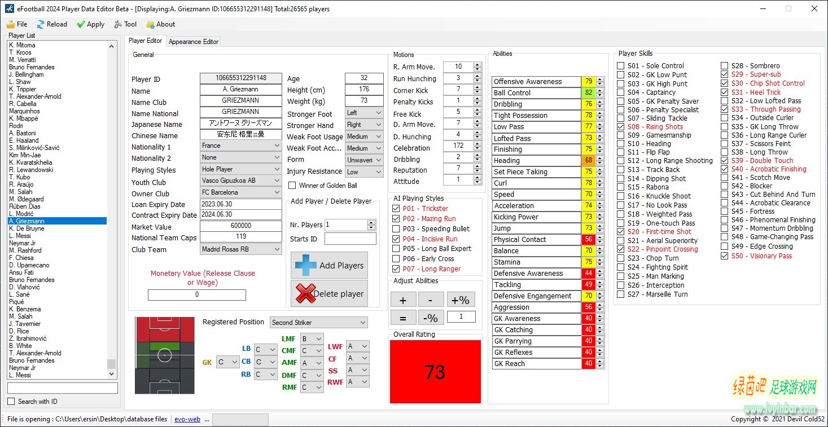
Task: Click the plus adjust abilities button
Action: pos(403,299)
